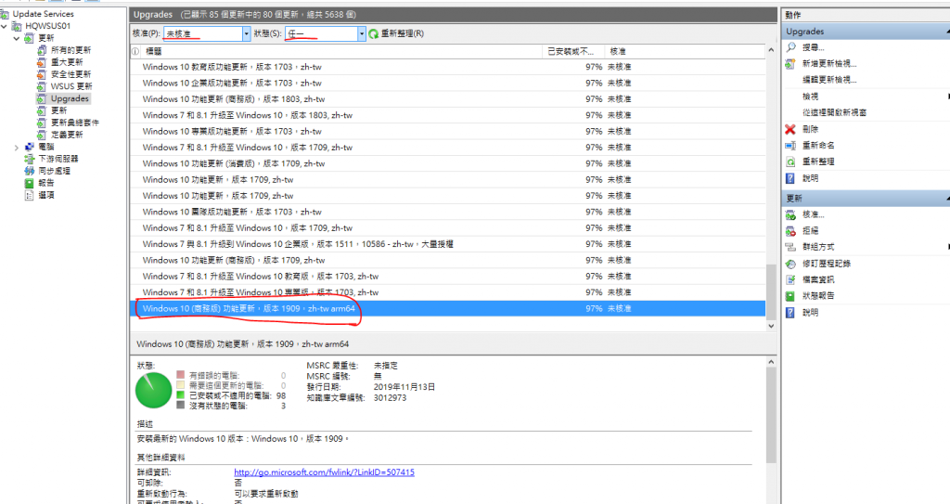Click the 動作 pane header

pyautogui.click(x=866, y=15)
